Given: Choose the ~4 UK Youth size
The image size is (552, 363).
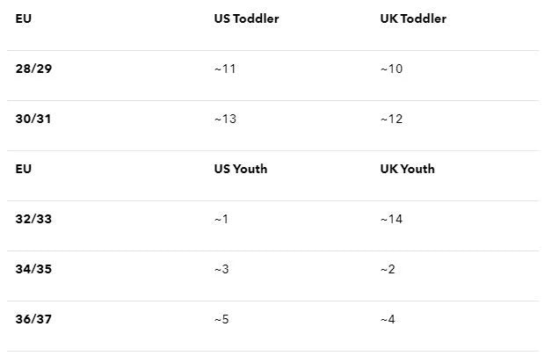Looking at the screenshot, I should (388, 319).
